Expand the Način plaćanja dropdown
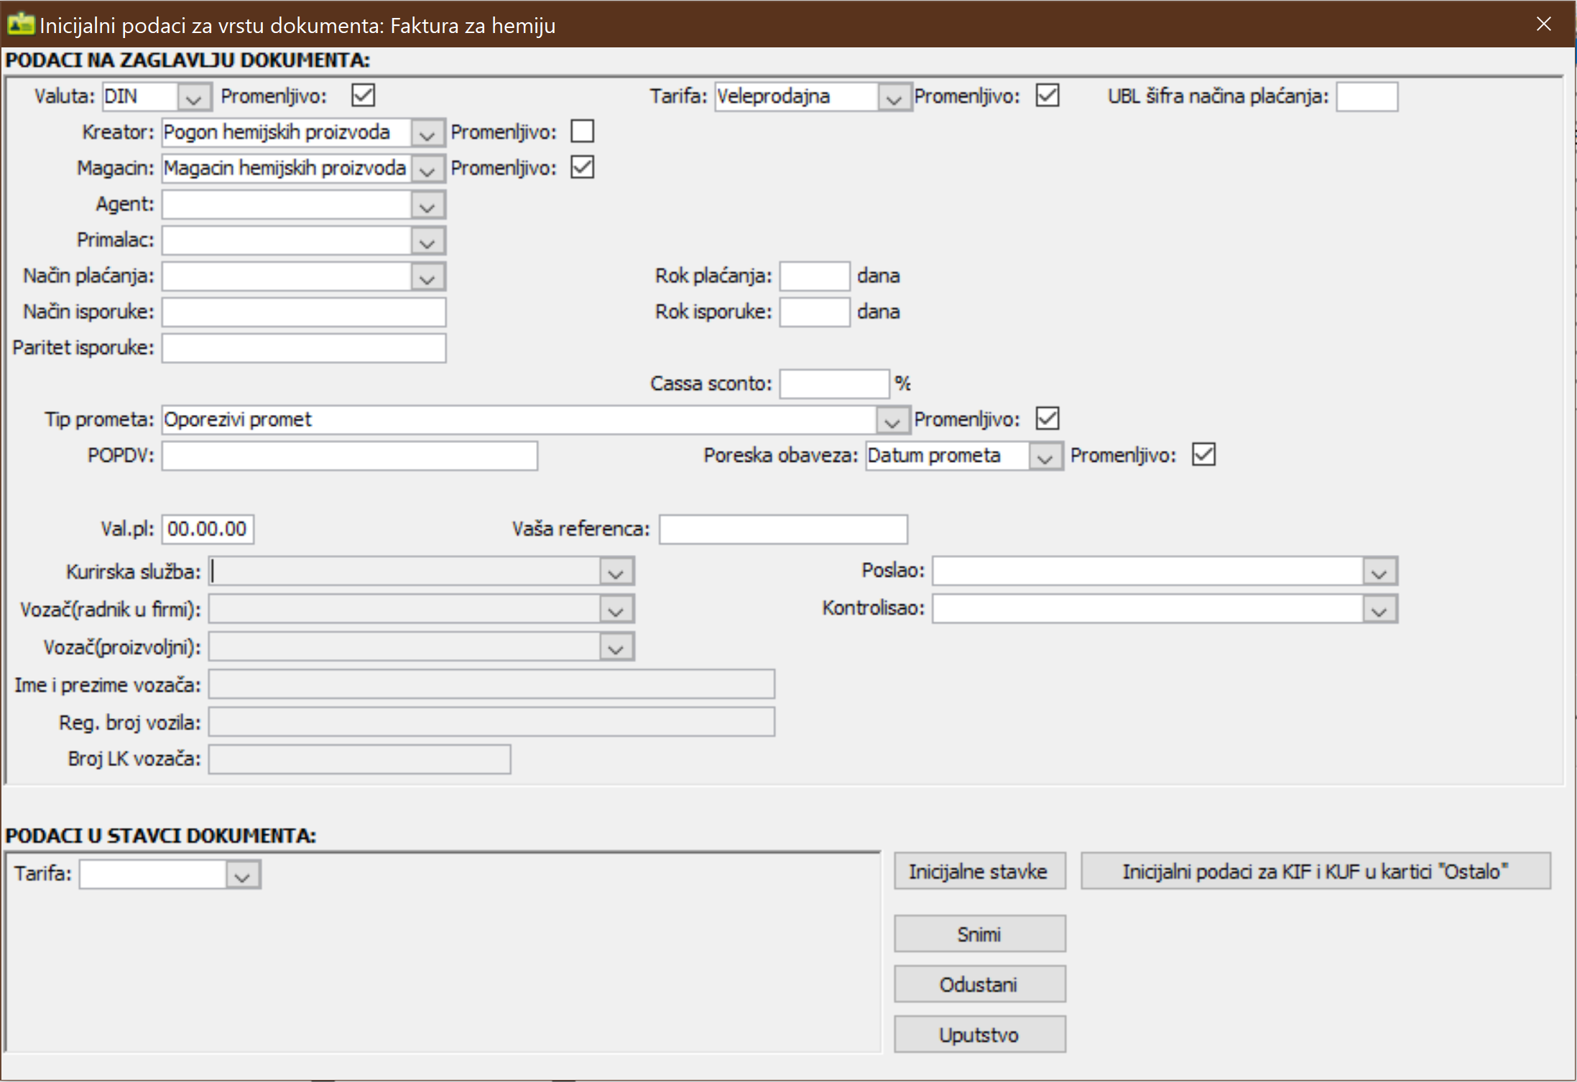 point(427,277)
